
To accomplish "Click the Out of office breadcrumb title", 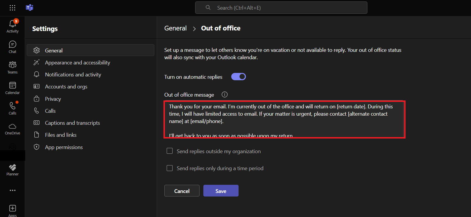I will pos(221,28).
